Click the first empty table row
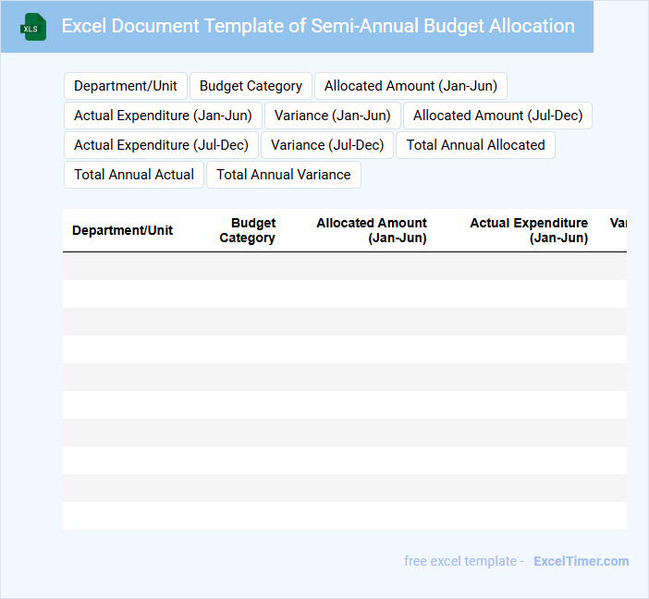649x599 pixels. click(344, 266)
